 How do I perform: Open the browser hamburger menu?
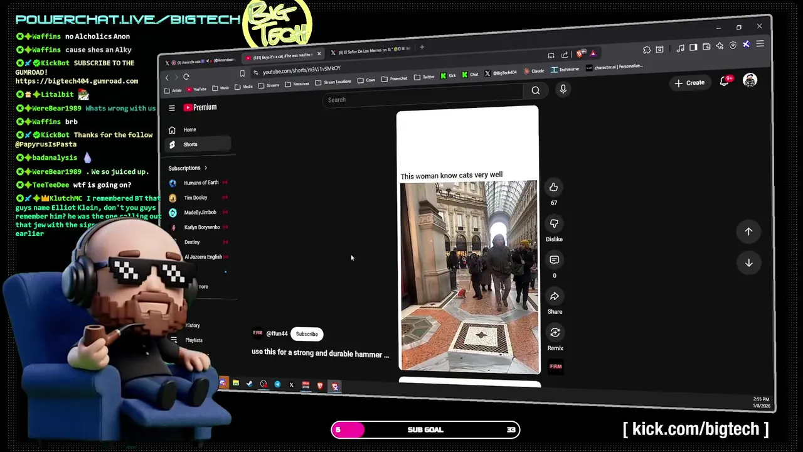[760, 44]
